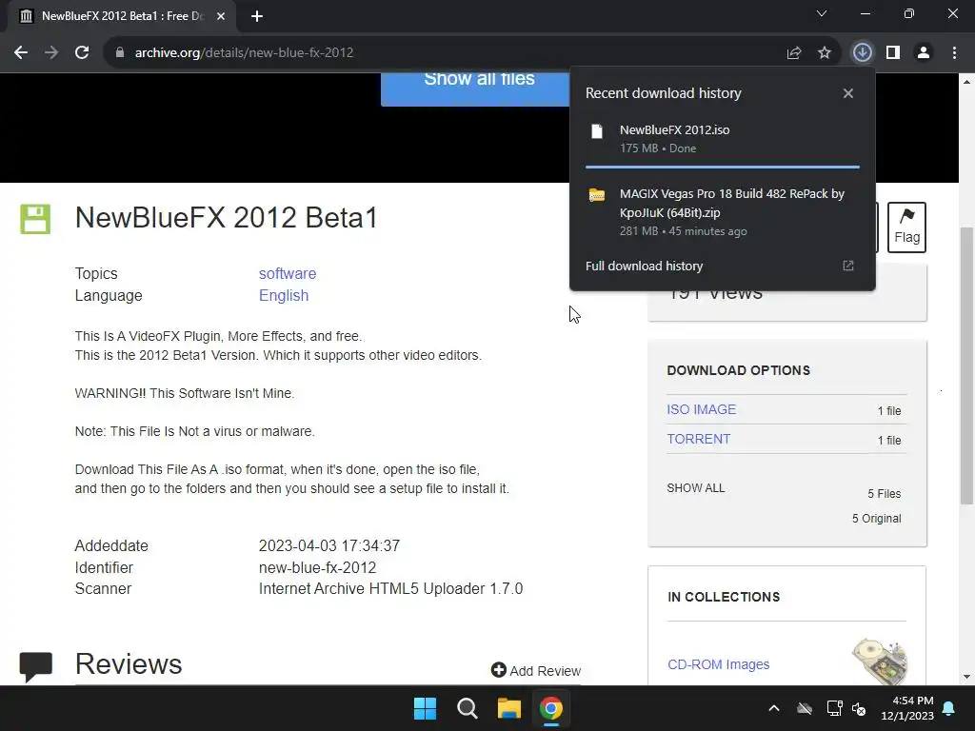Open Chrome three-dot menu
Viewport: 975px width, 731px height.
tap(954, 53)
